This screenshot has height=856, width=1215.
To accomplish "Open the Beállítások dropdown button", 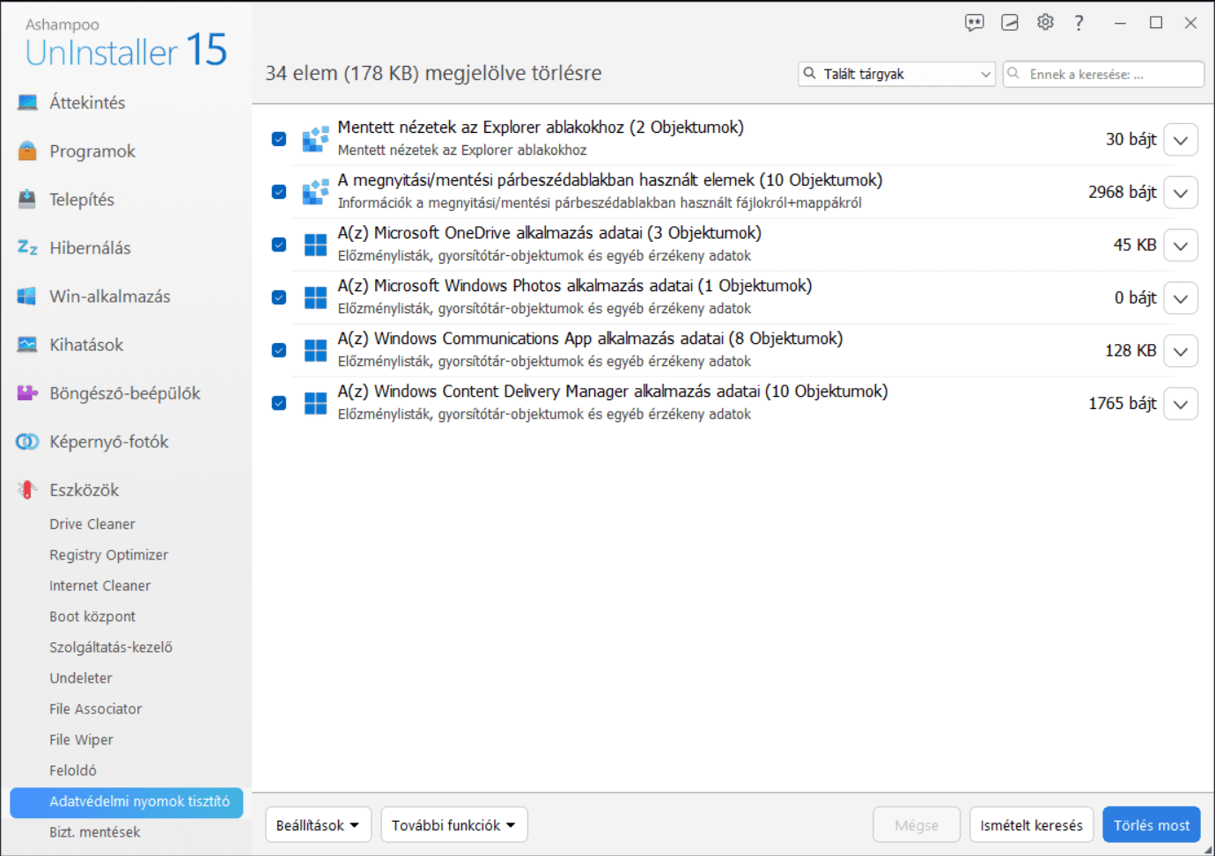I will click(x=318, y=825).
